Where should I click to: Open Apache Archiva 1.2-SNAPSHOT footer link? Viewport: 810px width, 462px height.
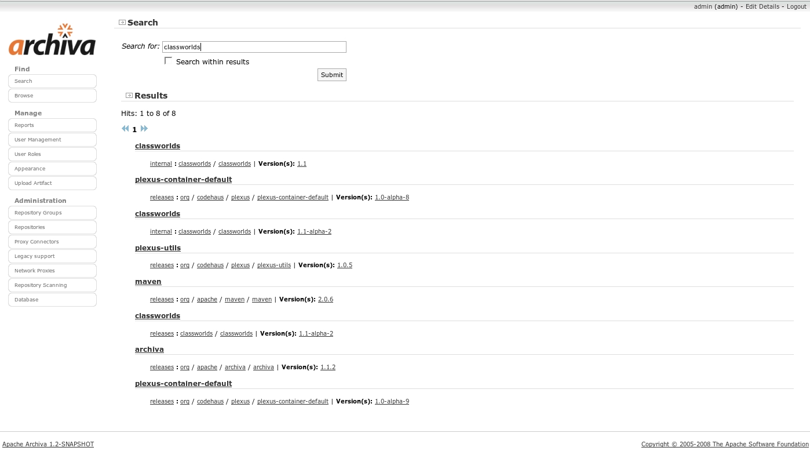click(48, 445)
